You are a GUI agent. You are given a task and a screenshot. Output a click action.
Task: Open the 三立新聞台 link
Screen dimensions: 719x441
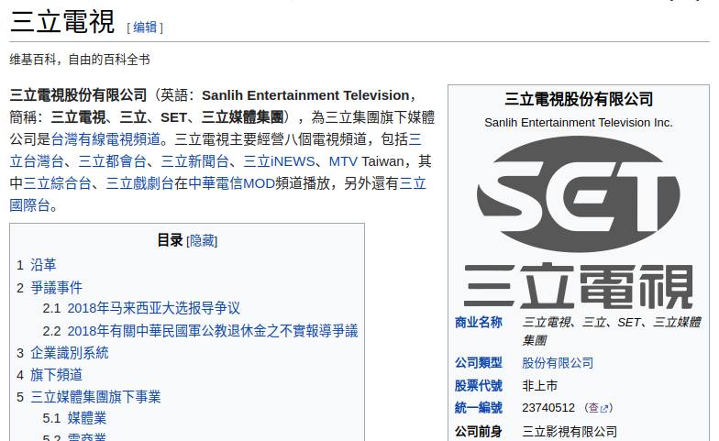[x=194, y=161]
